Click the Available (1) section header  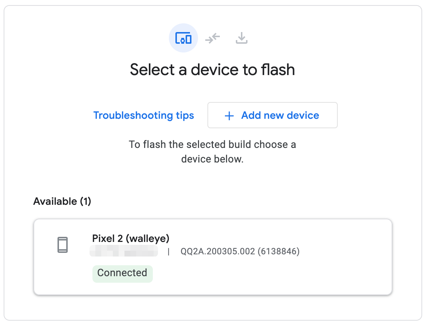(x=62, y=201)
